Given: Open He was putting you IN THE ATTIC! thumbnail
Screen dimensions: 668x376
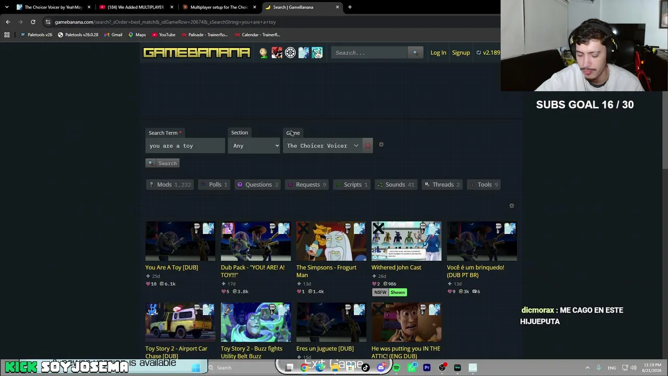Looking at the screenshot, I should point(406,322).
